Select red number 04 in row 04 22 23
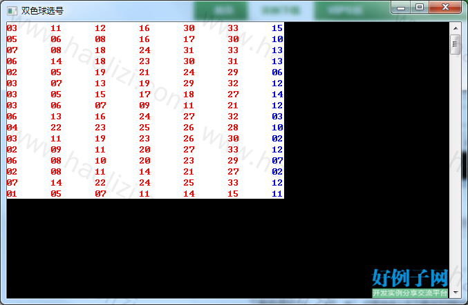Screen dimensions: 468x305 click(12, 128)
